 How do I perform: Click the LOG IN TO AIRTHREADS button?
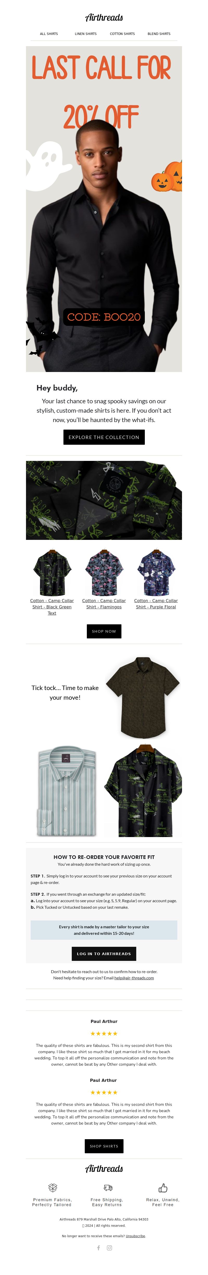click(x=104, y=953)
